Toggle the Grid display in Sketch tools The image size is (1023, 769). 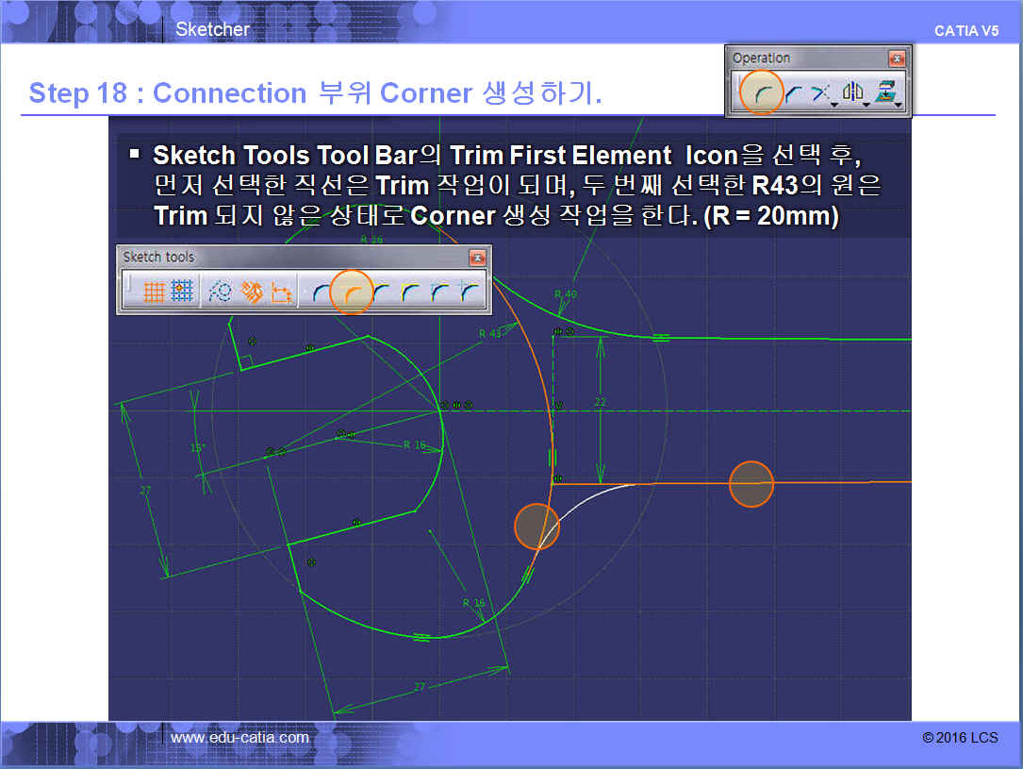155,293
